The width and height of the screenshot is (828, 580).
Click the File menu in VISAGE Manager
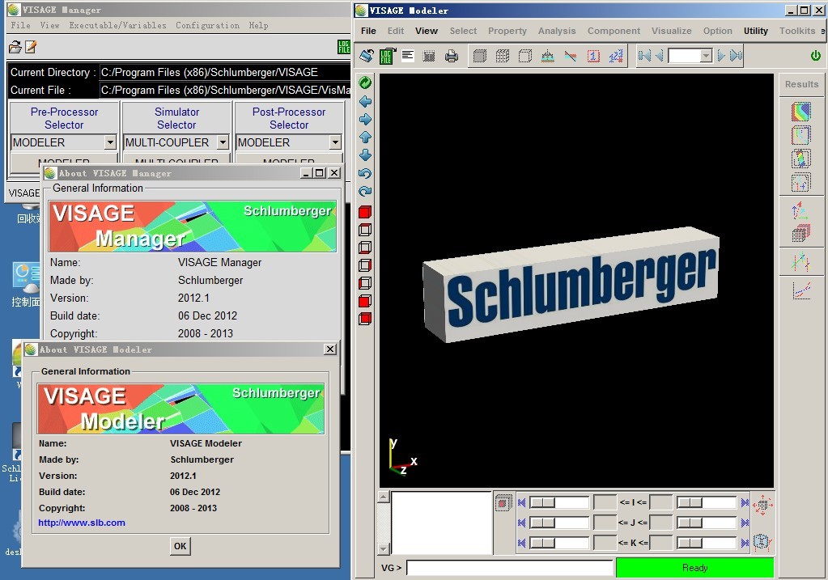coord(20,25)
